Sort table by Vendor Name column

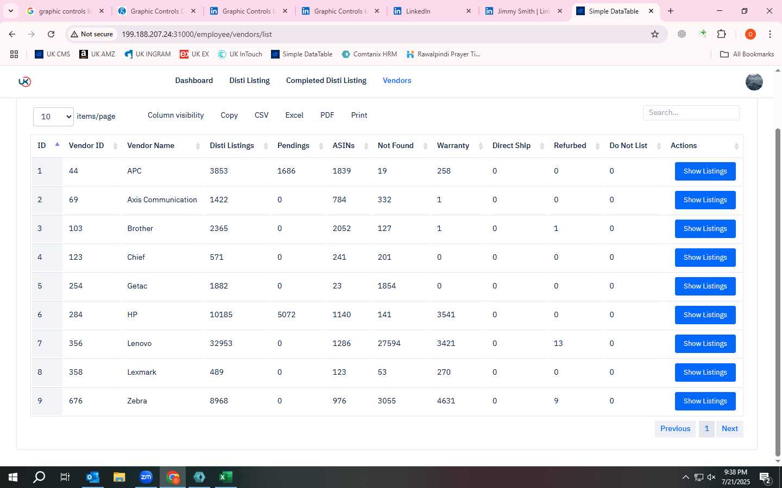coord(162,145)
